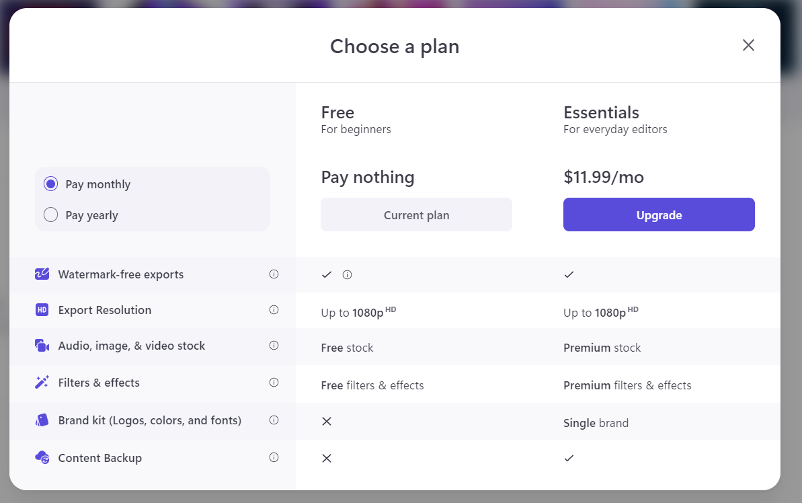802x503 pixels.
Task: Open info tooltip for Brand kit
Action: (274, 420)
